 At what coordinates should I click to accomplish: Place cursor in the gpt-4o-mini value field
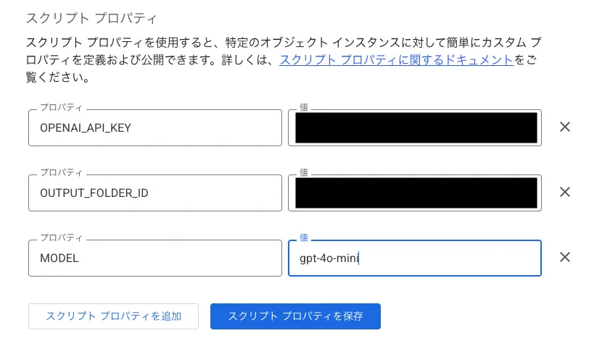[x=415, y=258]
